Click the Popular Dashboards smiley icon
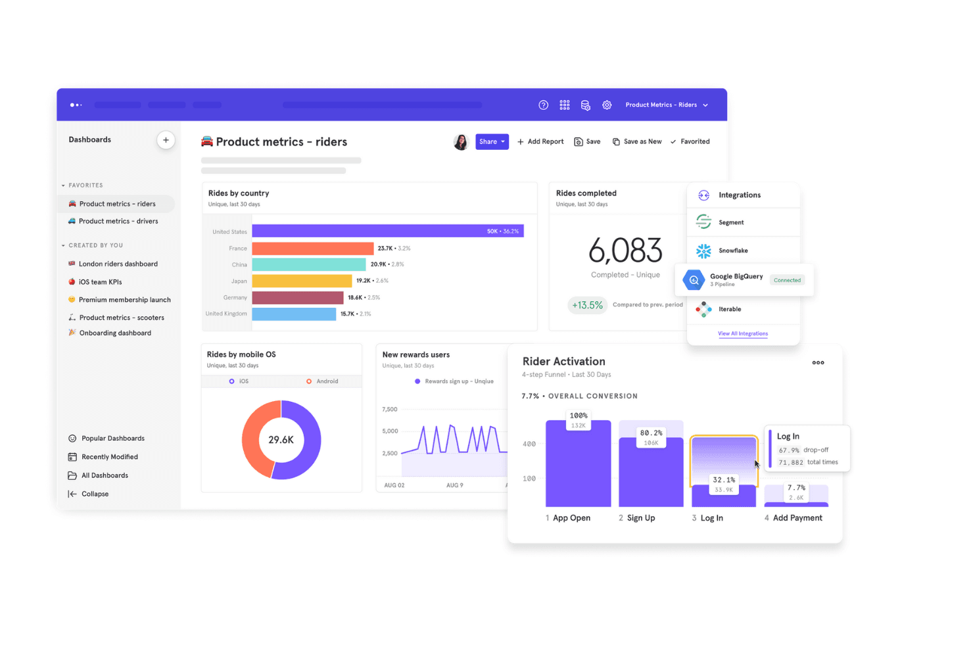The width and height of the screenshot is (973, 649). coord(72,439)
